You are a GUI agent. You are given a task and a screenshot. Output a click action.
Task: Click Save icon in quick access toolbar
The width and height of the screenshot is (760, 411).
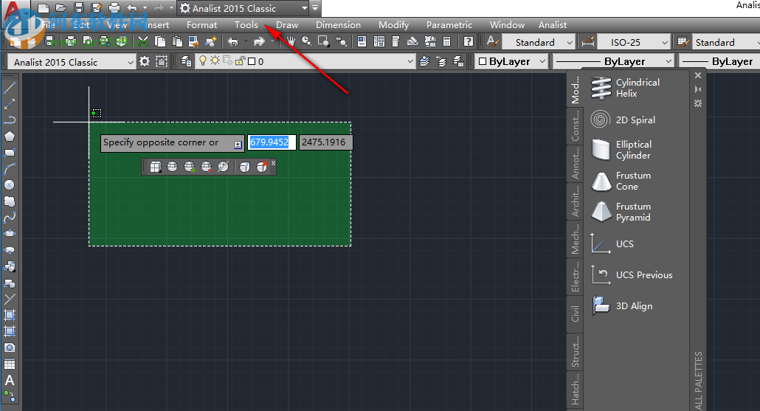pos(78,8)
